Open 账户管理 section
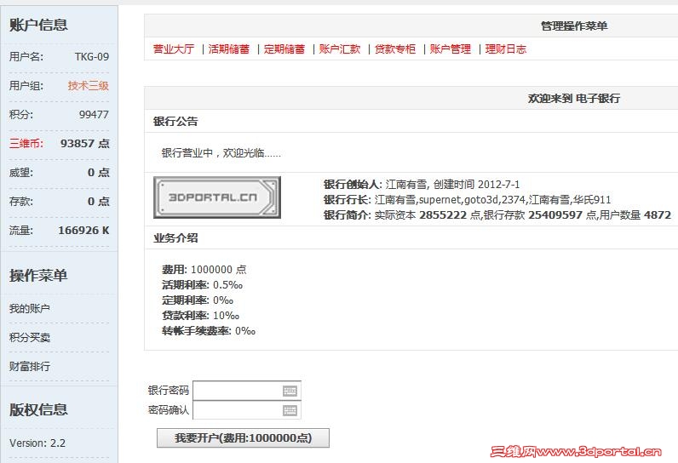The width and height of the screenshot is (678, 463). 450,49
